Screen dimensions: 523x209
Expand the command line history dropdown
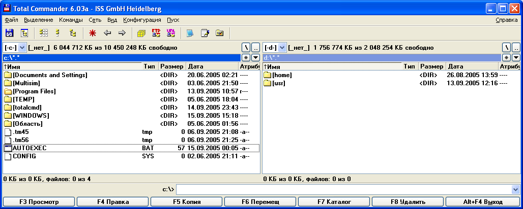click(x=516, y=189)
